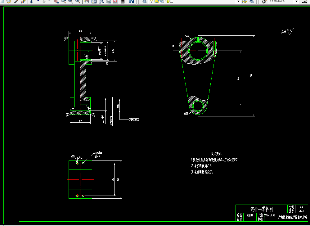Select the Zoom Window tool
The height and width of the screenshot is (226, 310).
click(x=70, y=2)
